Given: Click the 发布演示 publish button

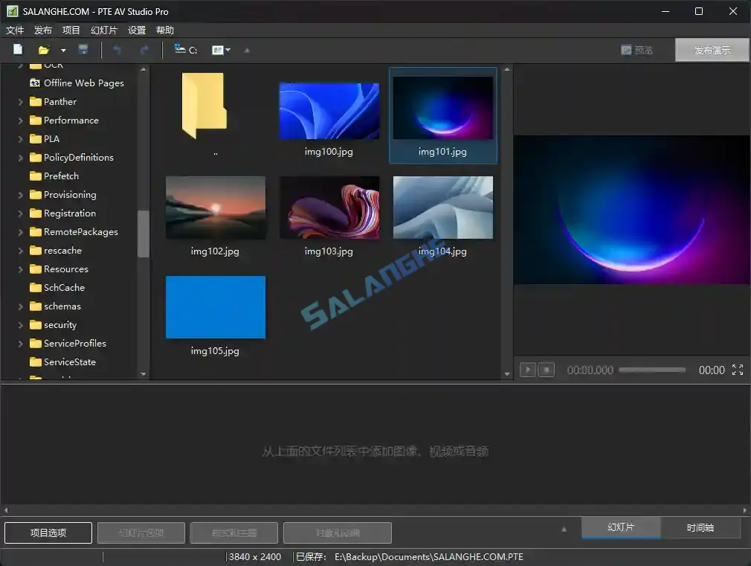Looking at the screenshot, I should [711, 49].
